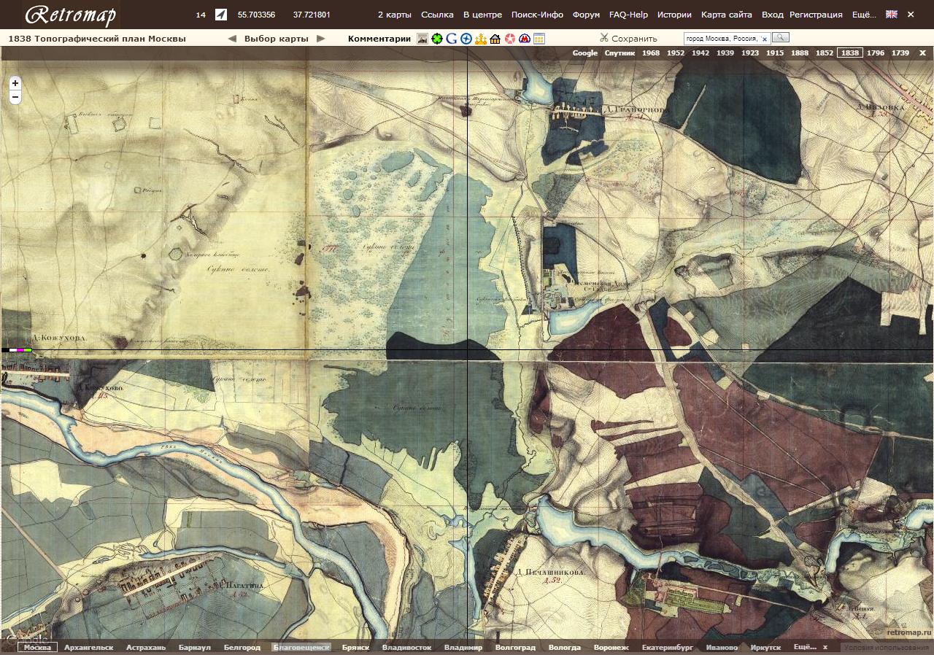The width and height of the screenshot is (934, 655).
Task: Go to previous map arrow
Action: (x=232, y=39)
